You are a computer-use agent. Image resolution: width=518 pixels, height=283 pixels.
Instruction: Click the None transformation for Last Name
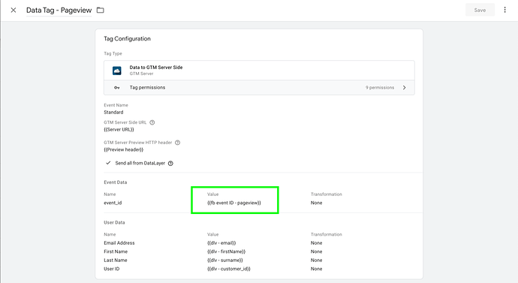(316, 260)
